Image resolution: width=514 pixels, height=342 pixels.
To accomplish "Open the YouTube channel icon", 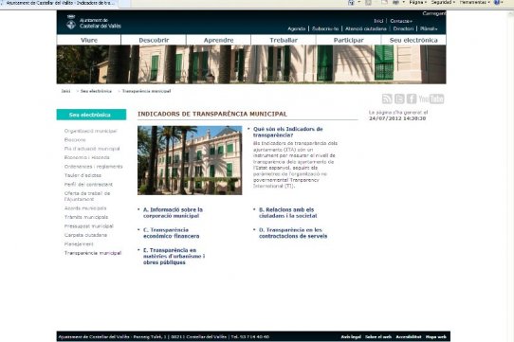I will pos(431,99).
